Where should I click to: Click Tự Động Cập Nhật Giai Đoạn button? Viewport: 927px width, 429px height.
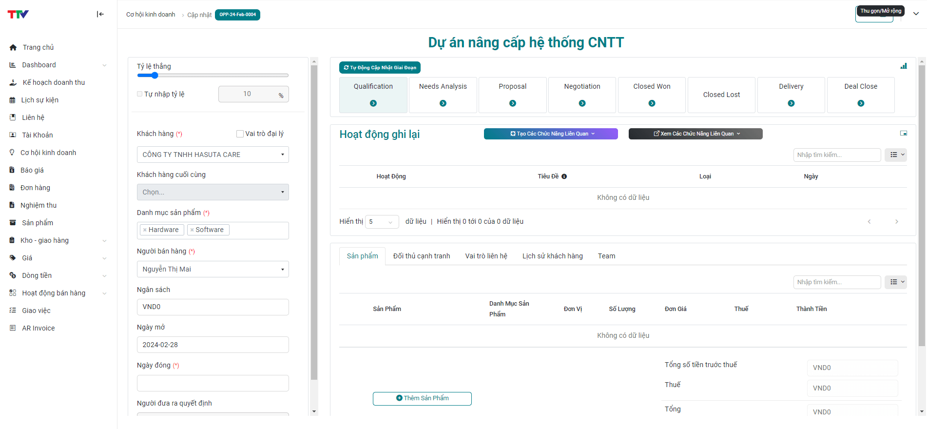coord(380,68)
